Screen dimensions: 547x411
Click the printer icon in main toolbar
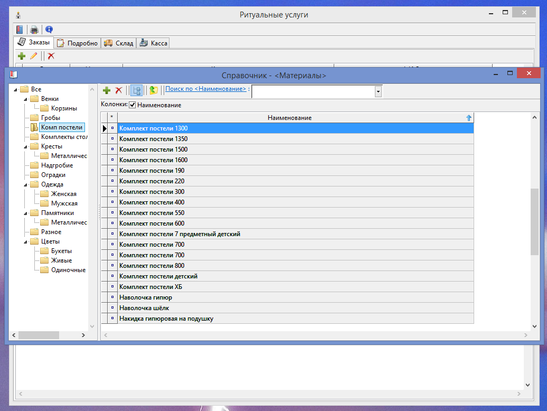(x=34, y=30)
